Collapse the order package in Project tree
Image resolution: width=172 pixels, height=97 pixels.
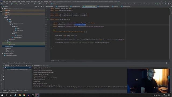12,27
